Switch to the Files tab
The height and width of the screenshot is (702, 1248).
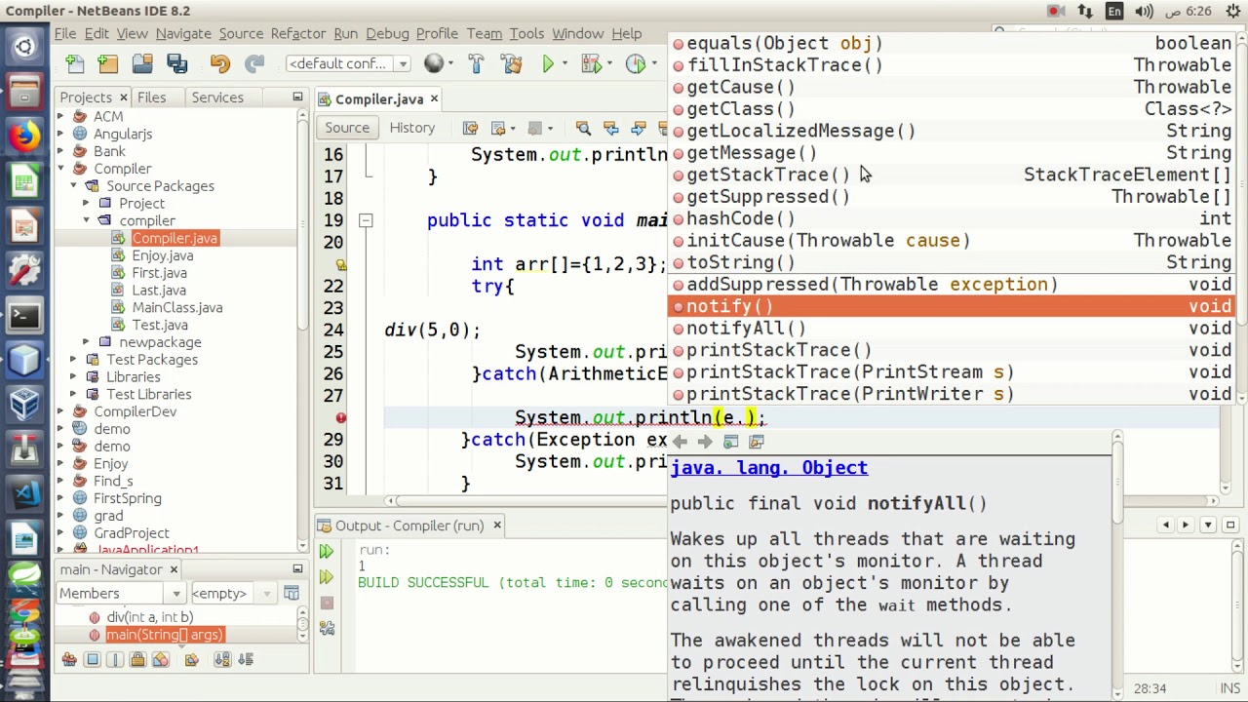pyautogui.click(x=151, y=97)
